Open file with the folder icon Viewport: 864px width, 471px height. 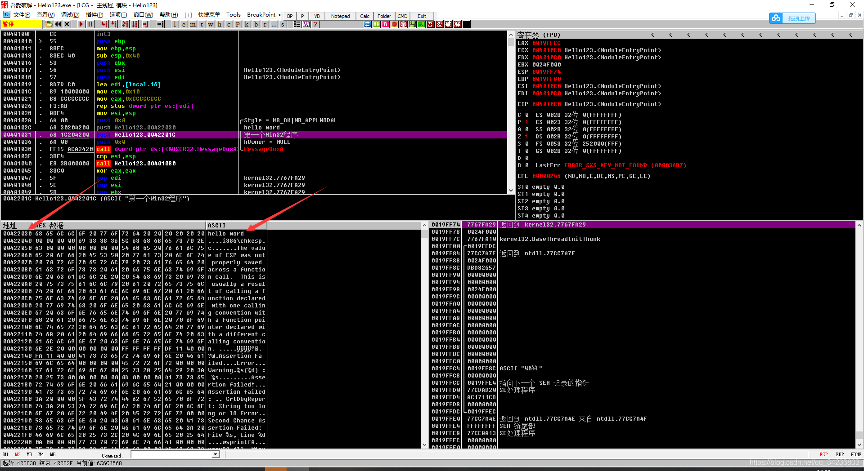49,24
